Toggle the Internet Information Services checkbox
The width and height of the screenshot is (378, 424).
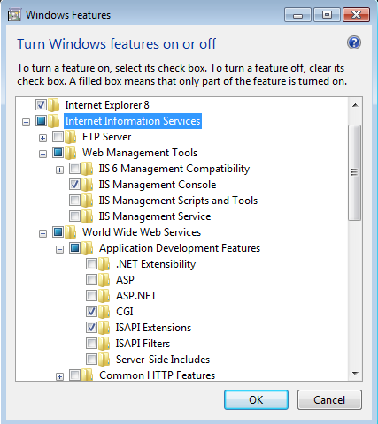tap(41, 120)
